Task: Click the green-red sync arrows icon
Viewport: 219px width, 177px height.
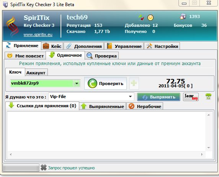Action: pos(141,18)
